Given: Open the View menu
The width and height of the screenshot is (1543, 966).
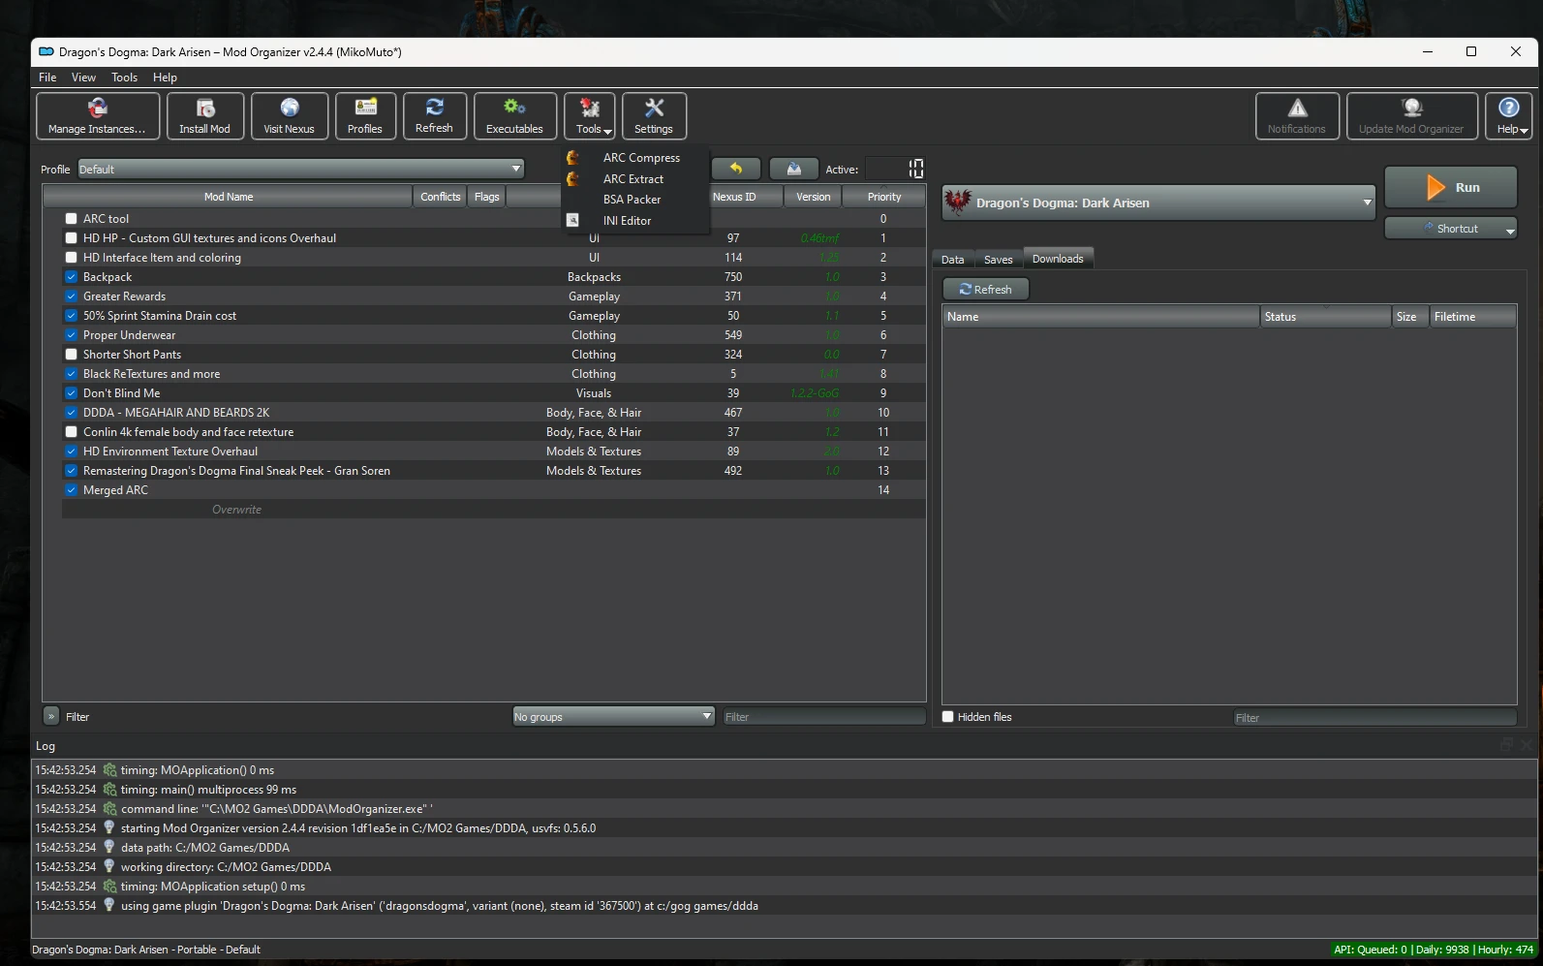Looking at the screenshot, I should pyautogui.click(x=83, y=78).
